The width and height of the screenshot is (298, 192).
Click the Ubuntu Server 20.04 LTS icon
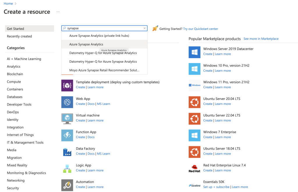tap(194, 102)
